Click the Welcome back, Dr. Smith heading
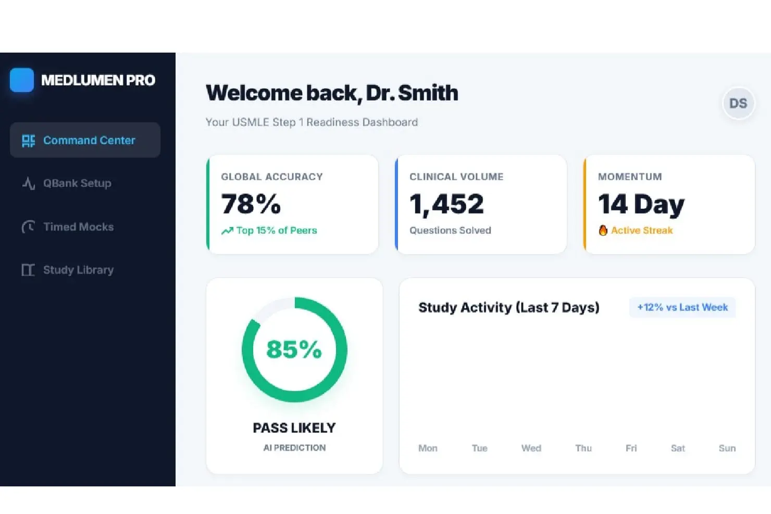This screenshot has height=514, width=771. (x=332, y=93)
